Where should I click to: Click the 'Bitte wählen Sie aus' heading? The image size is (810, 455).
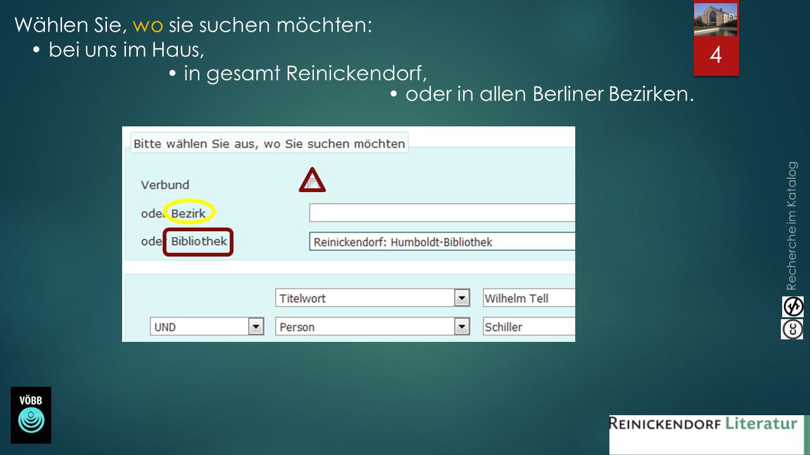tap(269, 143)
